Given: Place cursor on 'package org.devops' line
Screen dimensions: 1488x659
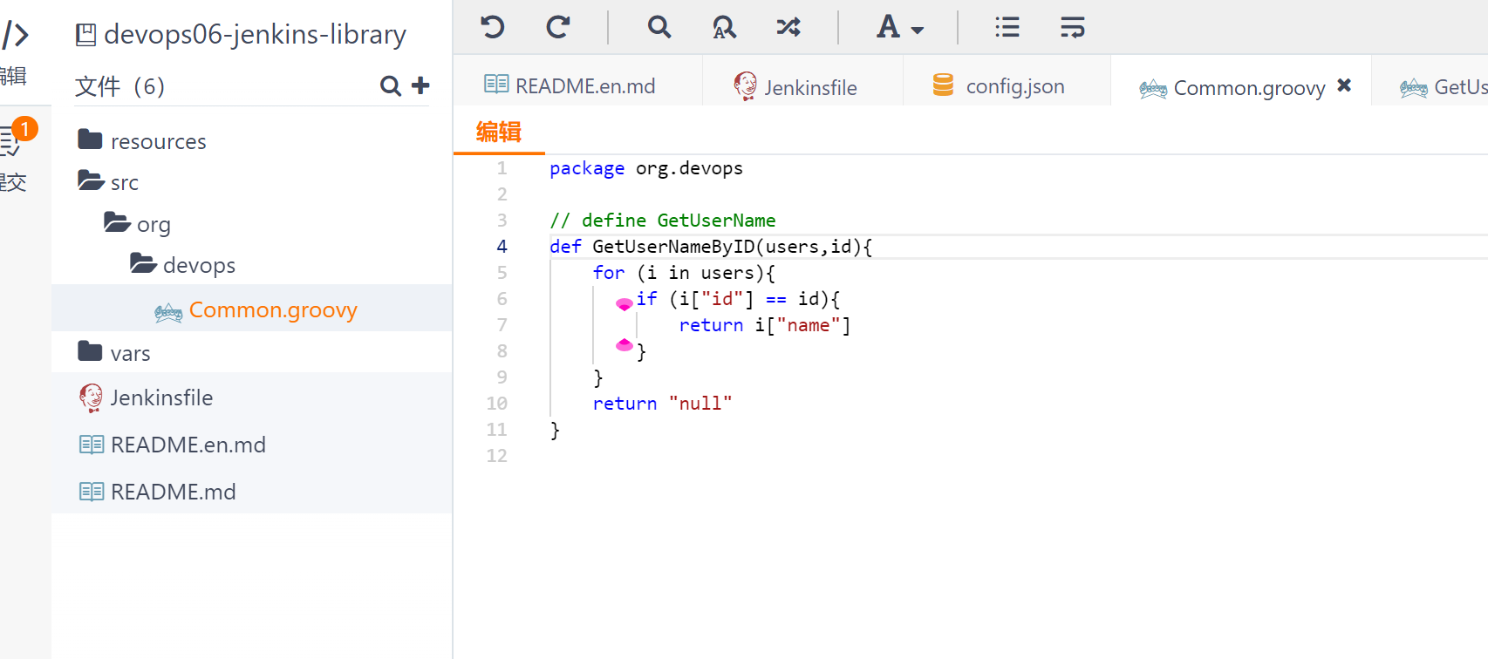Looking at the screenshot, I should (646, 168).
